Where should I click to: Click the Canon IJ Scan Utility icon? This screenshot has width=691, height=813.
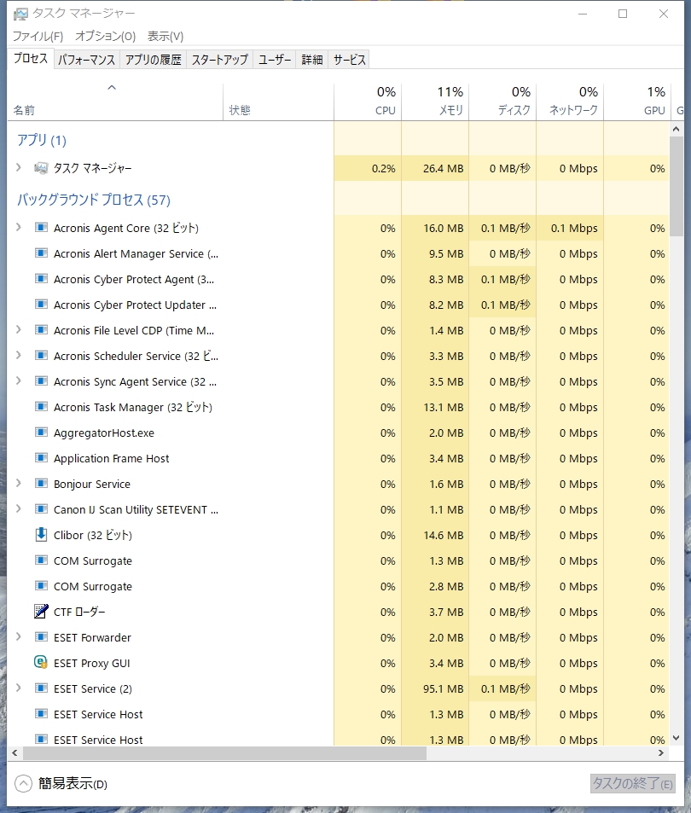pos(41,509)
